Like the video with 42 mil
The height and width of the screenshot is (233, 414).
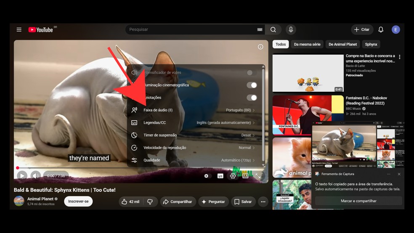click(x=131, y=201)
